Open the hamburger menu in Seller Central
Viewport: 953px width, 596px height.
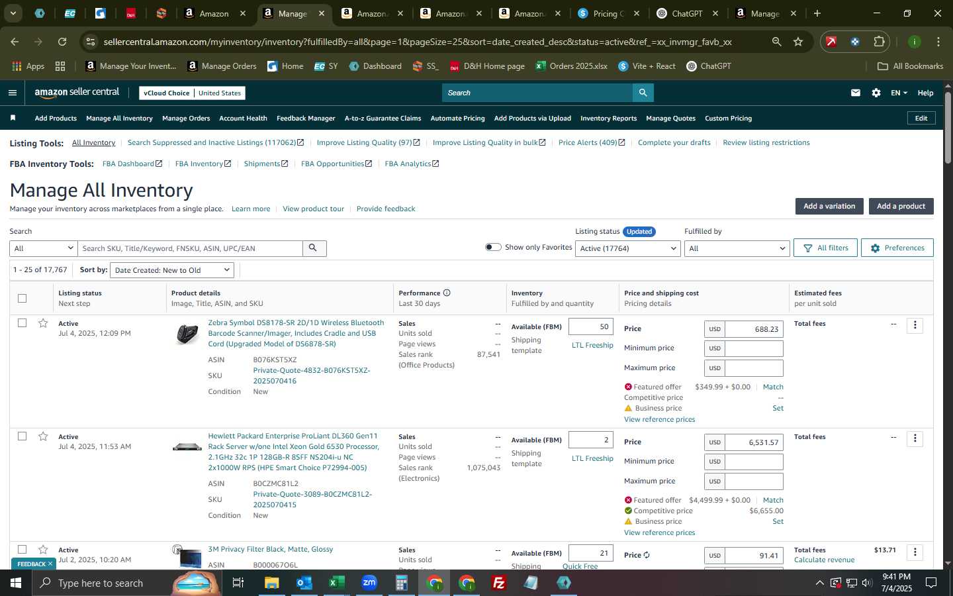[x=12, y=93]
